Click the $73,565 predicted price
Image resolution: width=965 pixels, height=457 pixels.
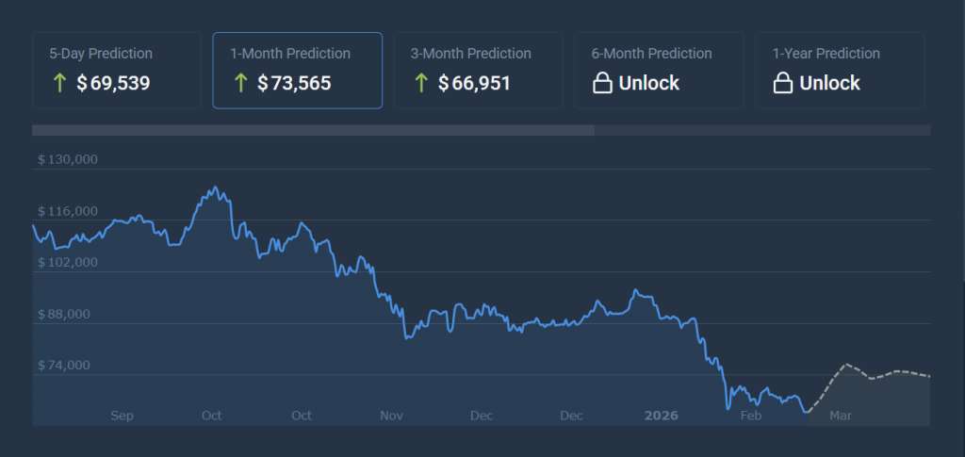pos(294,83)
